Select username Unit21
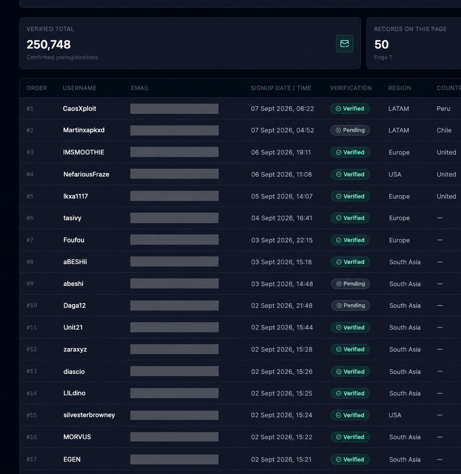The width and height of the screenshot is (461, 474). (x=73, y=327)
